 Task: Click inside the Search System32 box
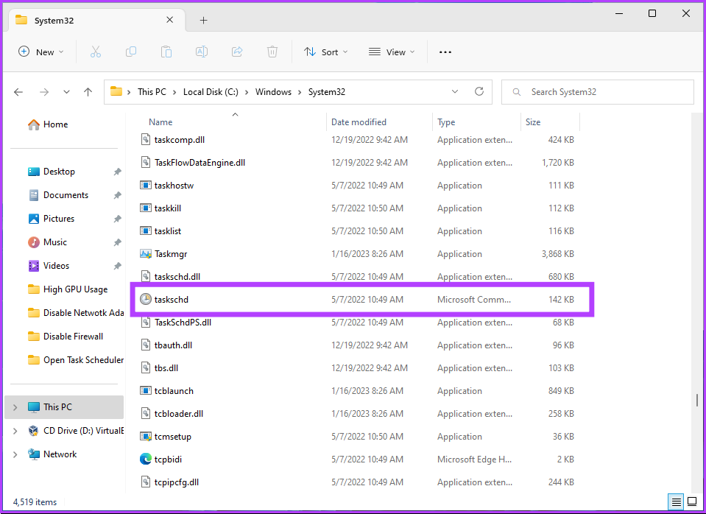point(604,92)
